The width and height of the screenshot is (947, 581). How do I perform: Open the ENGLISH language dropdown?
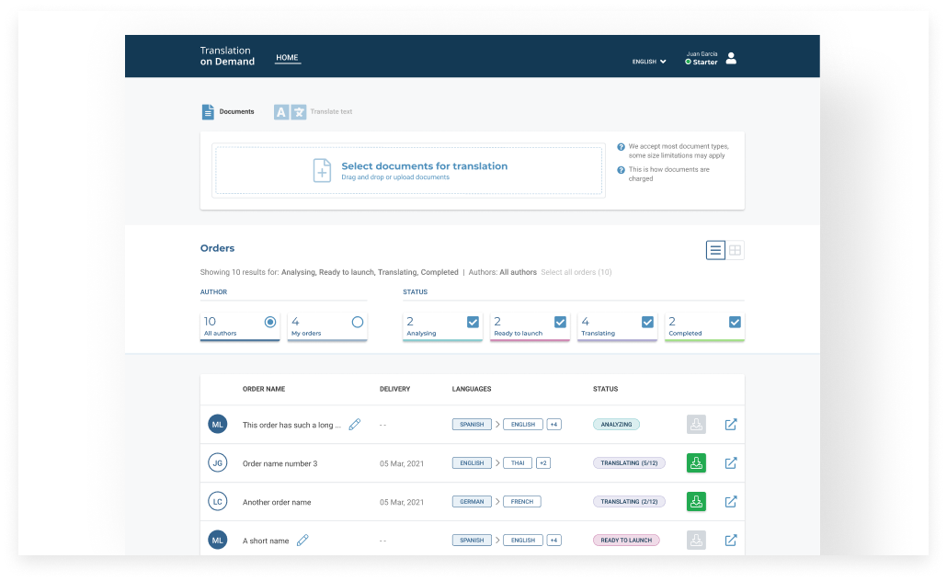[649, 62]
